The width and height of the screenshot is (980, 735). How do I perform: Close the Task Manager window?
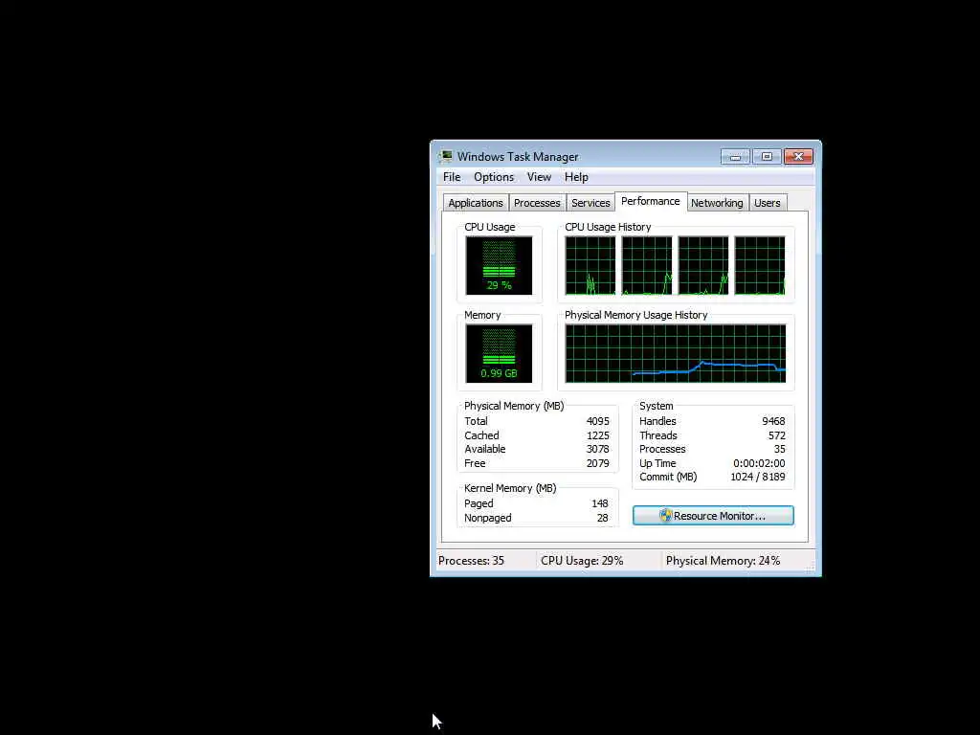tap(798, 156)
